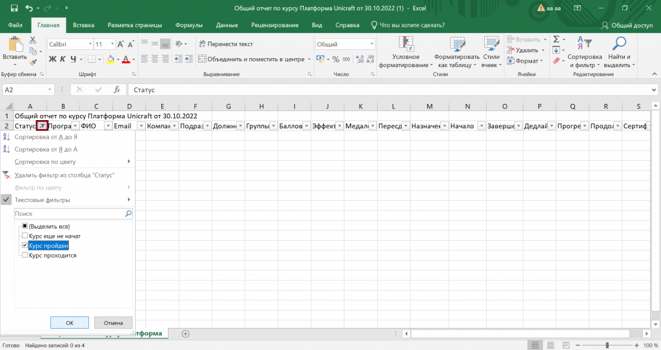661x350 pixels.
Task: Open Conditional Formatting (Условное форматирование)
Action: point(405,52)
